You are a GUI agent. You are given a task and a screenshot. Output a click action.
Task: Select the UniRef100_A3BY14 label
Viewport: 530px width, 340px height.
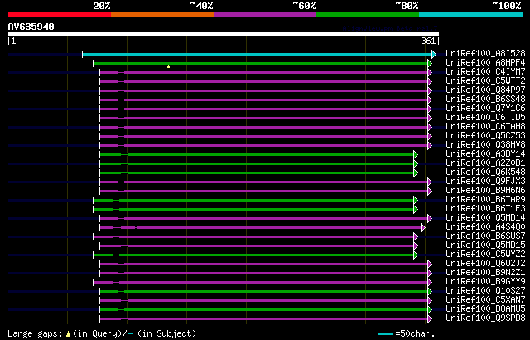[x=485, y=154]
